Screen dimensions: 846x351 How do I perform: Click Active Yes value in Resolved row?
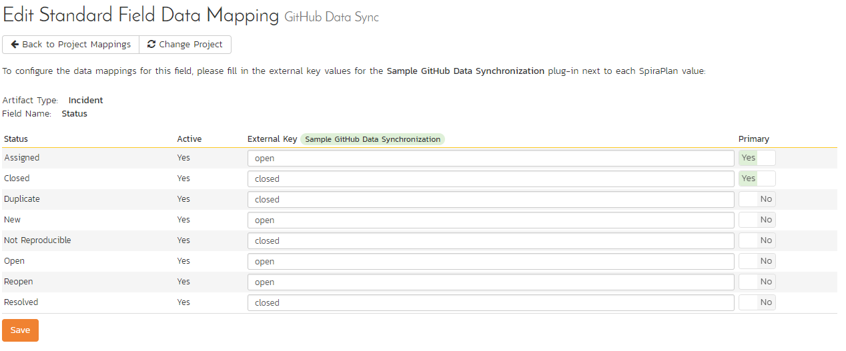coord(183,302)
